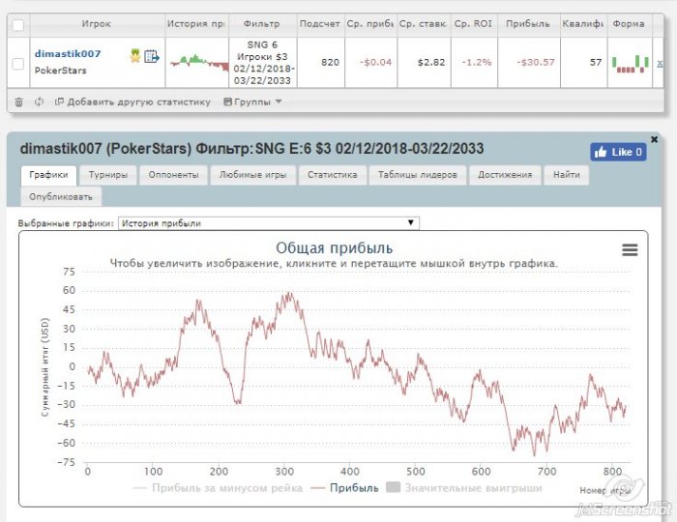This screenshot has height=522, width=677.
Task: Tick the dimastik007 row checkbox
Action: [x=18, y=64]
